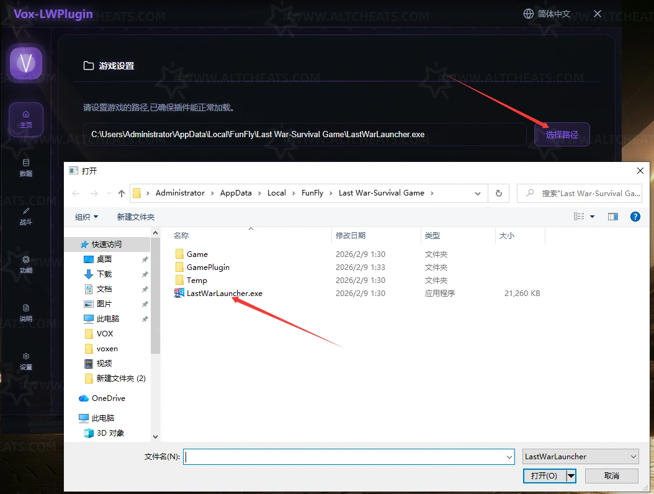Click the 选择路径 choose path button
This screenshot has height=494, width=654.
562,135
